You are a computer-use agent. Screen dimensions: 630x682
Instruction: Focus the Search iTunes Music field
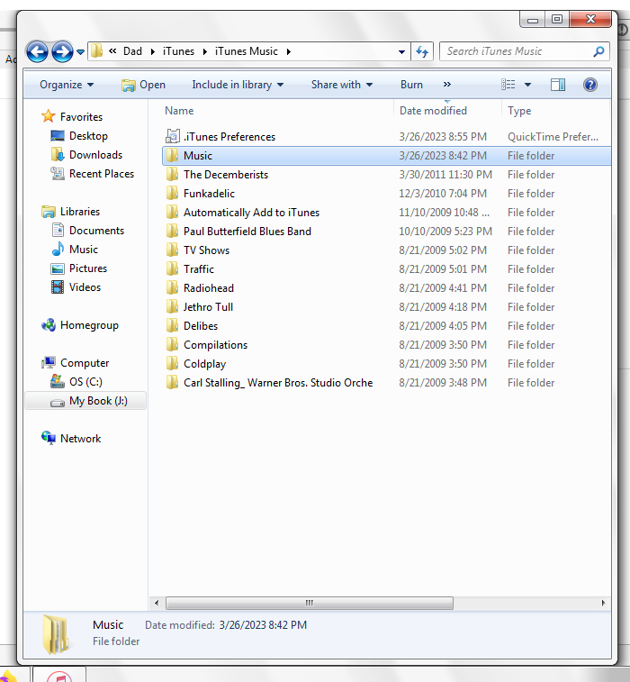[x=525, y=51]
